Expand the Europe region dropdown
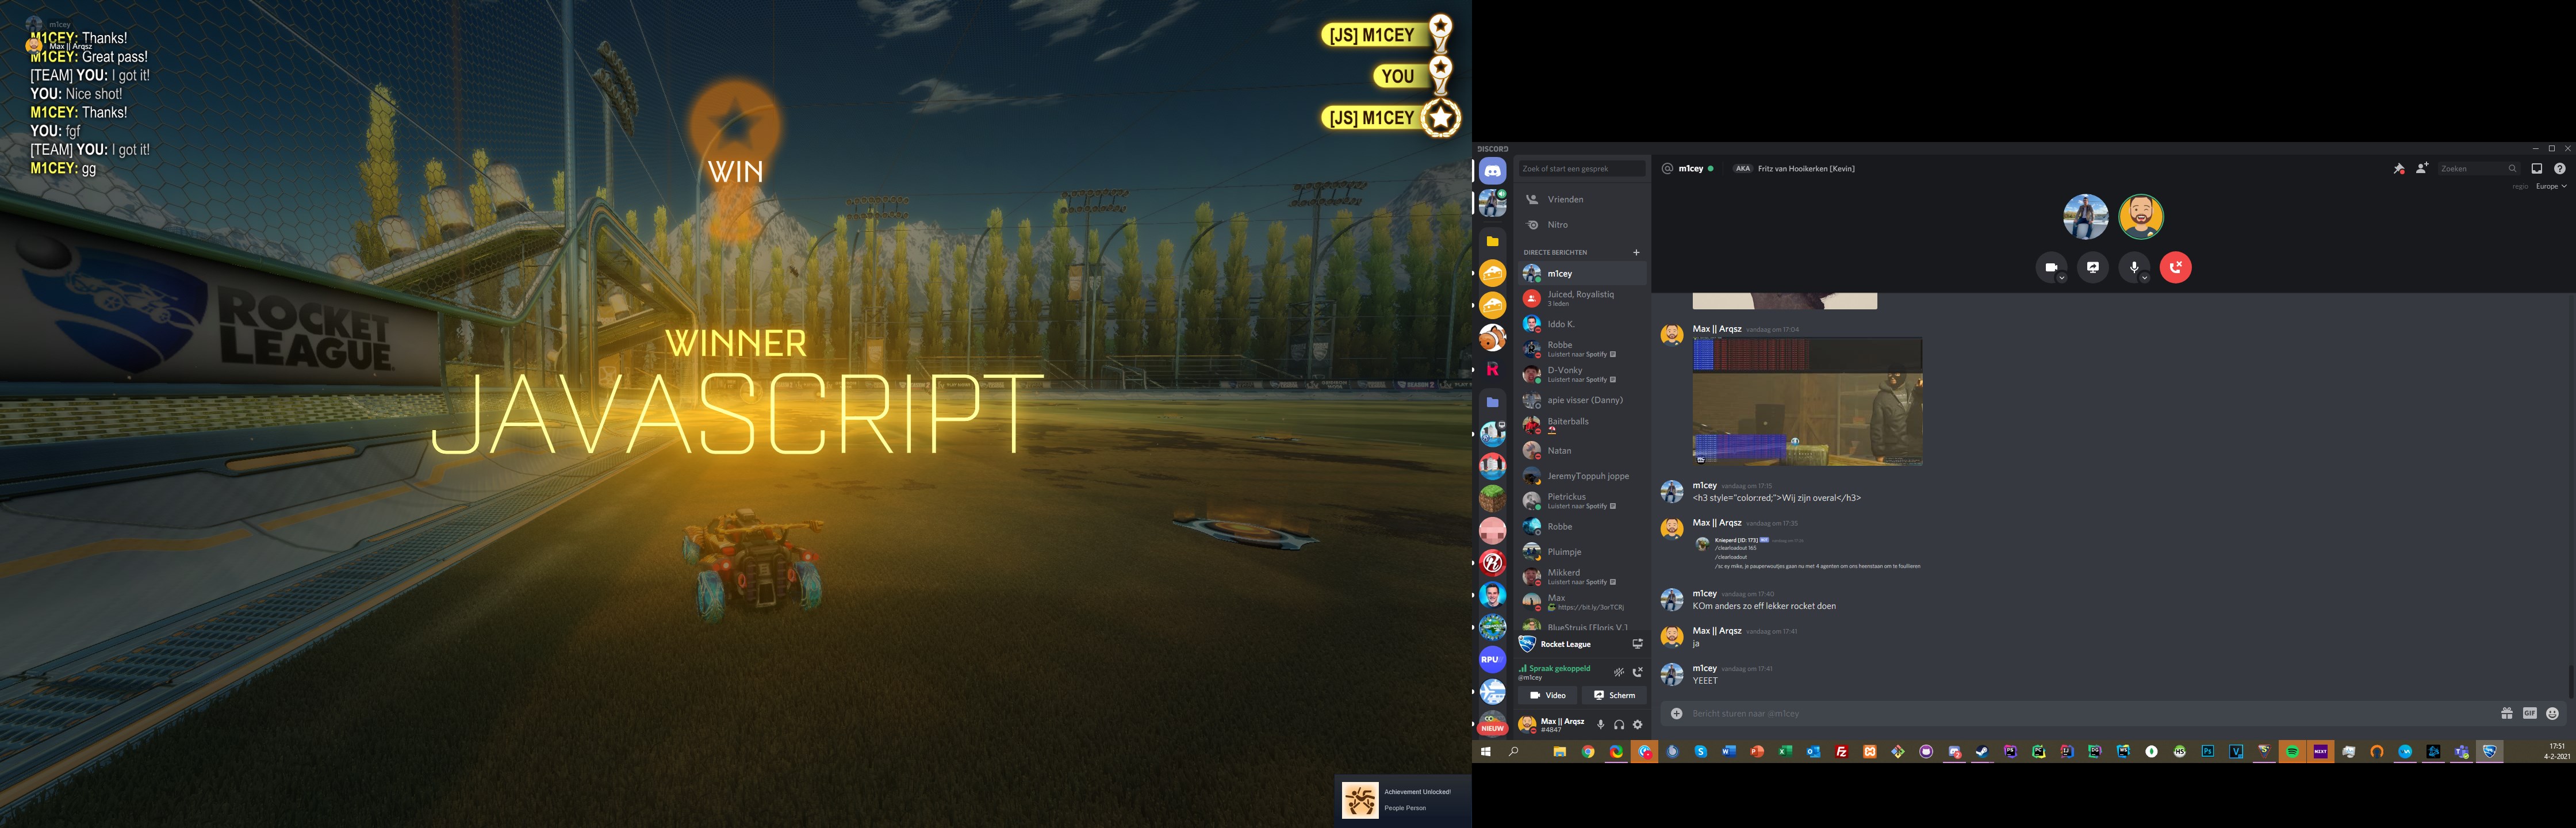Viewport: 2576px width, 828px height. pos(2551,187)
